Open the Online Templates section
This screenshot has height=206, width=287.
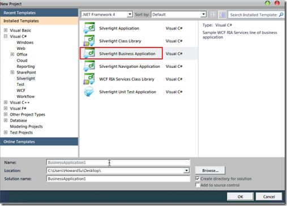tap(39, 141)
